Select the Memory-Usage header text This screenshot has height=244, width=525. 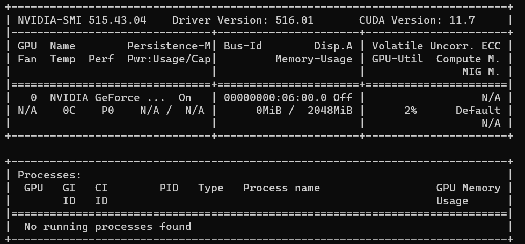tap(313, 59)
